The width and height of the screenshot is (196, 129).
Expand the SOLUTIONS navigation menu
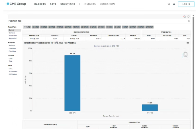[x=68, y=4]
